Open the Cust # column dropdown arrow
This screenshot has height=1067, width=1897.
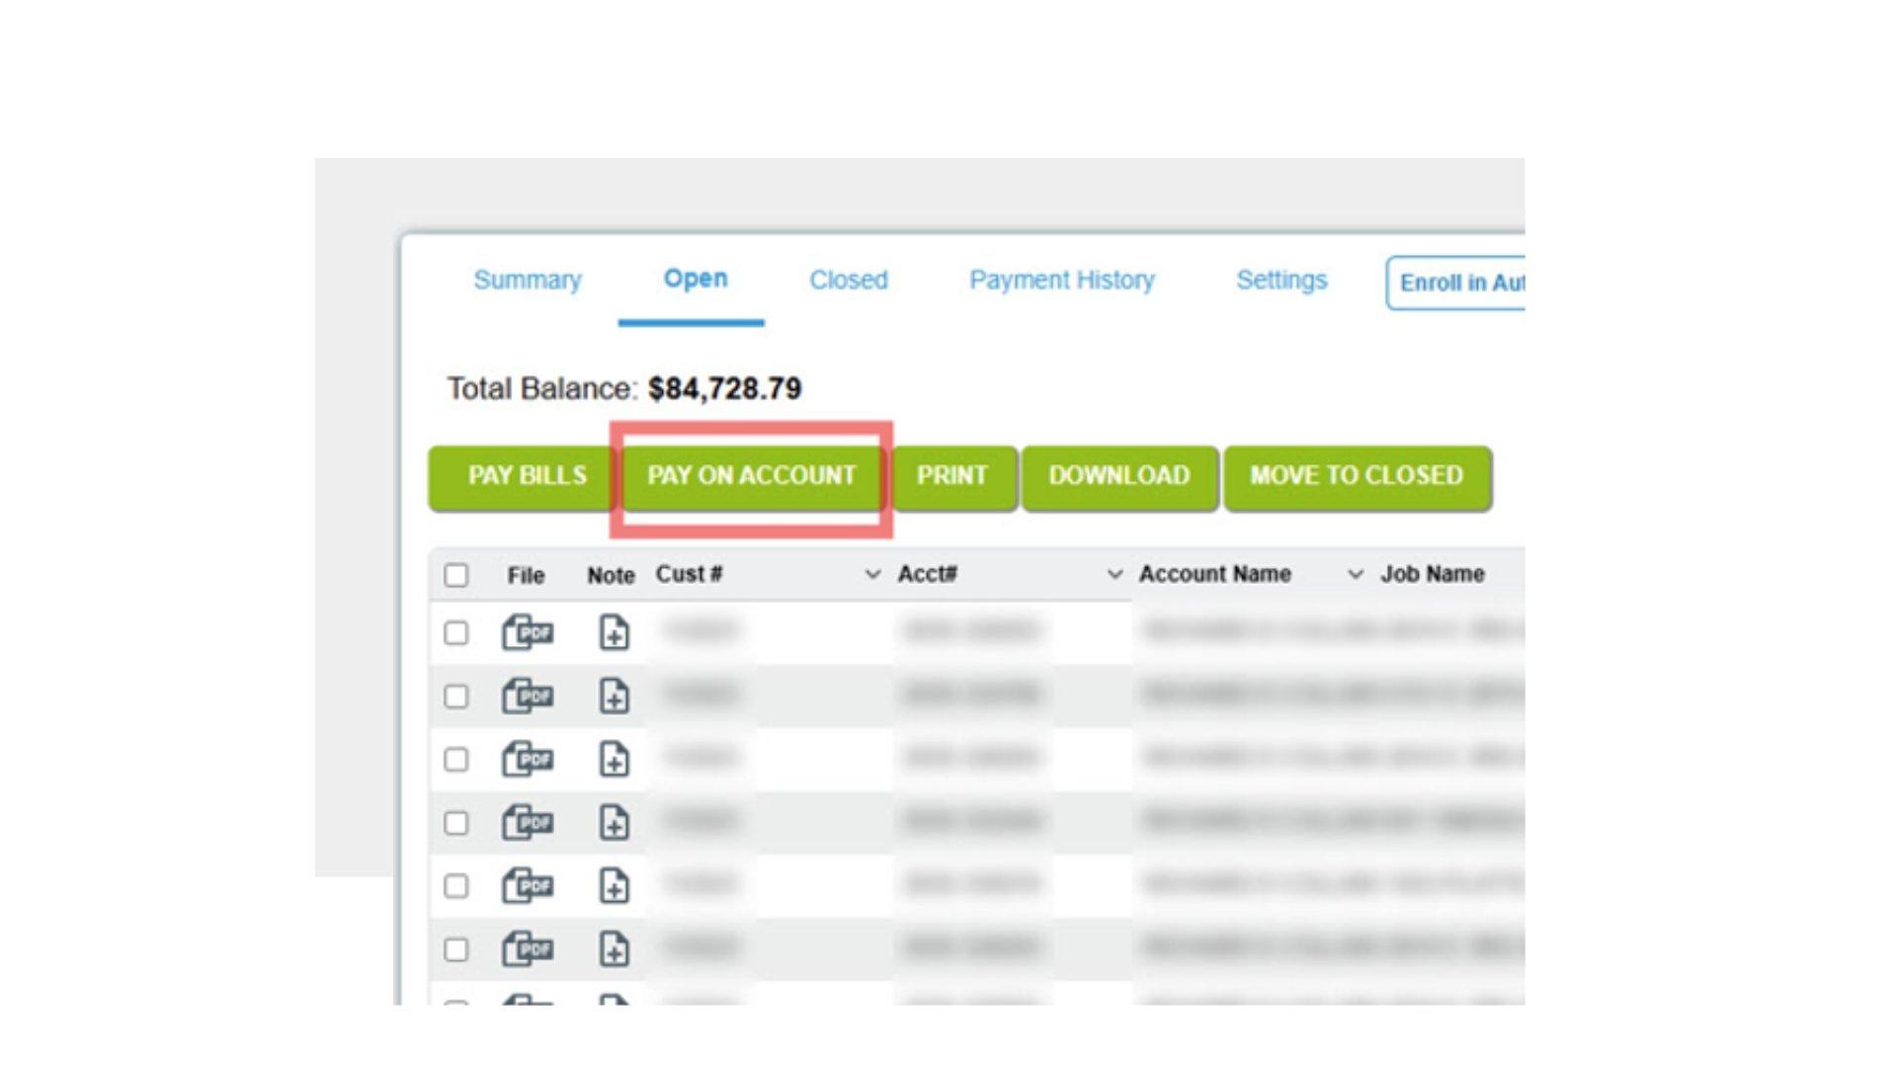pos(872,574)
